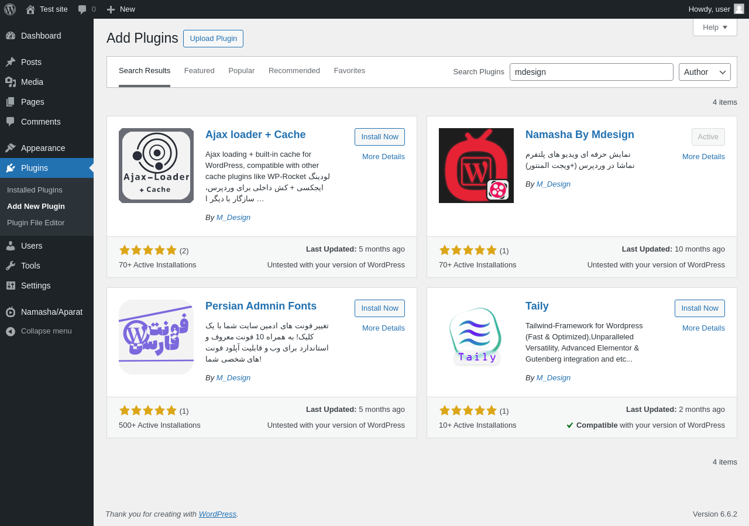Open the Tools wrench icon in sidebar
The image size is (749, 526).
pyautogui.click(x=11, y=266)
